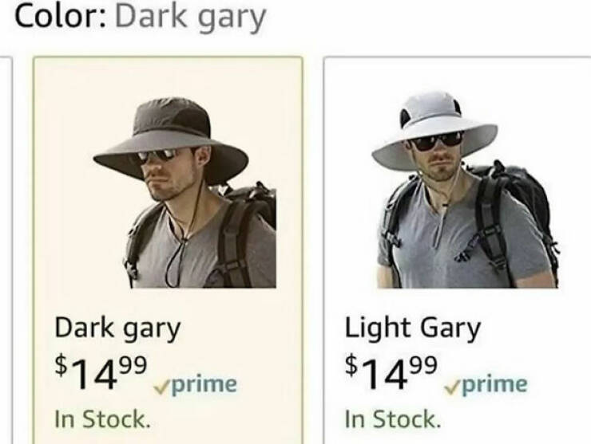Click the prime badge under Dark gary
Screen dimensions: 591x444
(195, 384)
